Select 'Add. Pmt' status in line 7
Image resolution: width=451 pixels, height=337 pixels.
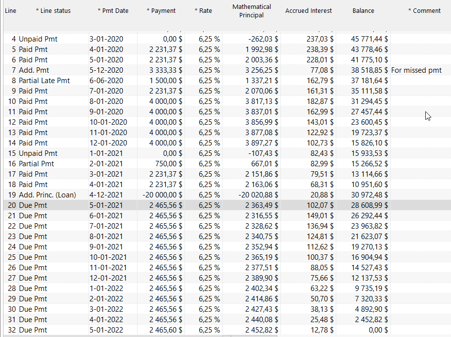point(53,70)
